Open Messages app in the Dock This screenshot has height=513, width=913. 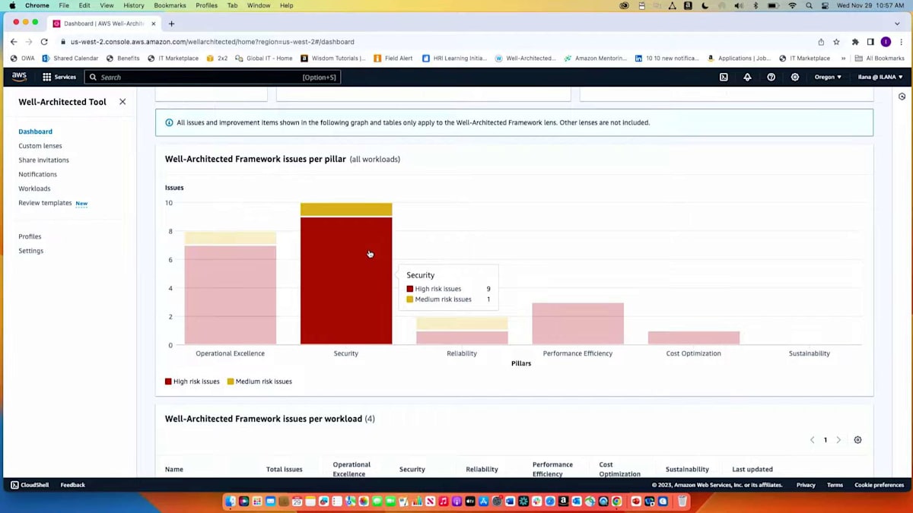(377, 501)
